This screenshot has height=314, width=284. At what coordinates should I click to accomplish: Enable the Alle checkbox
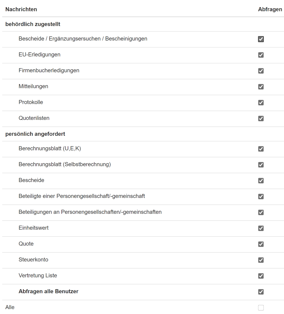point(261,308)
